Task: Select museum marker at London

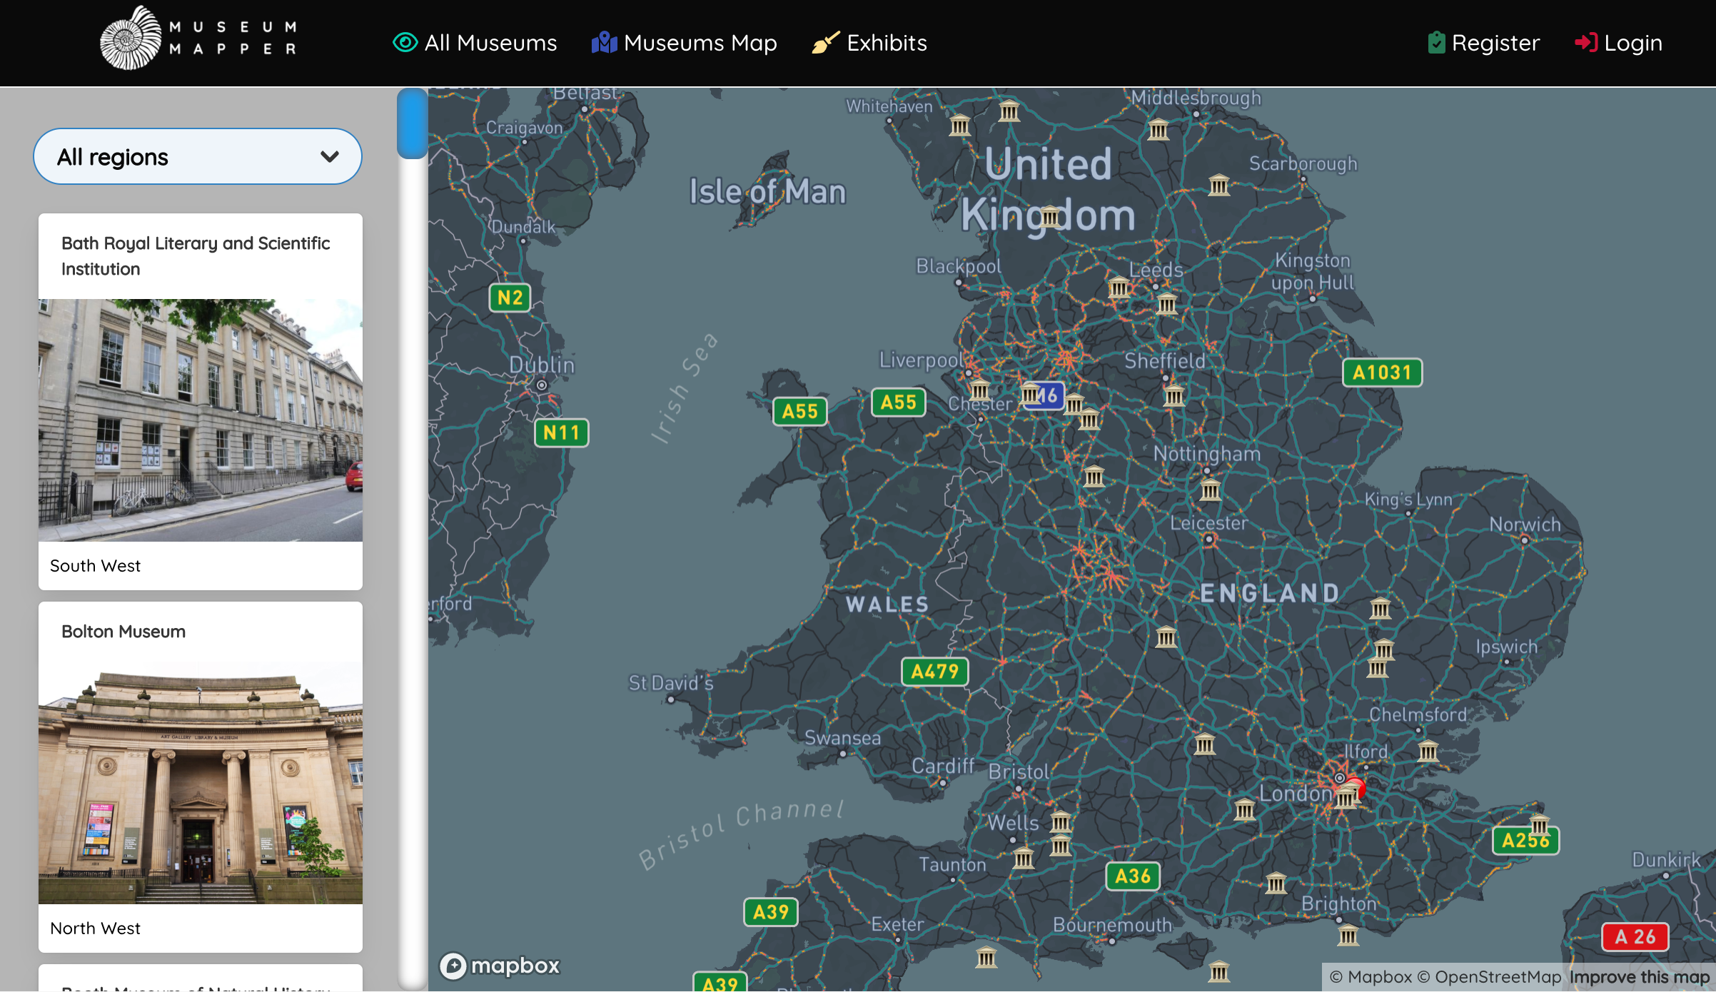Action: click(1346, 797)
